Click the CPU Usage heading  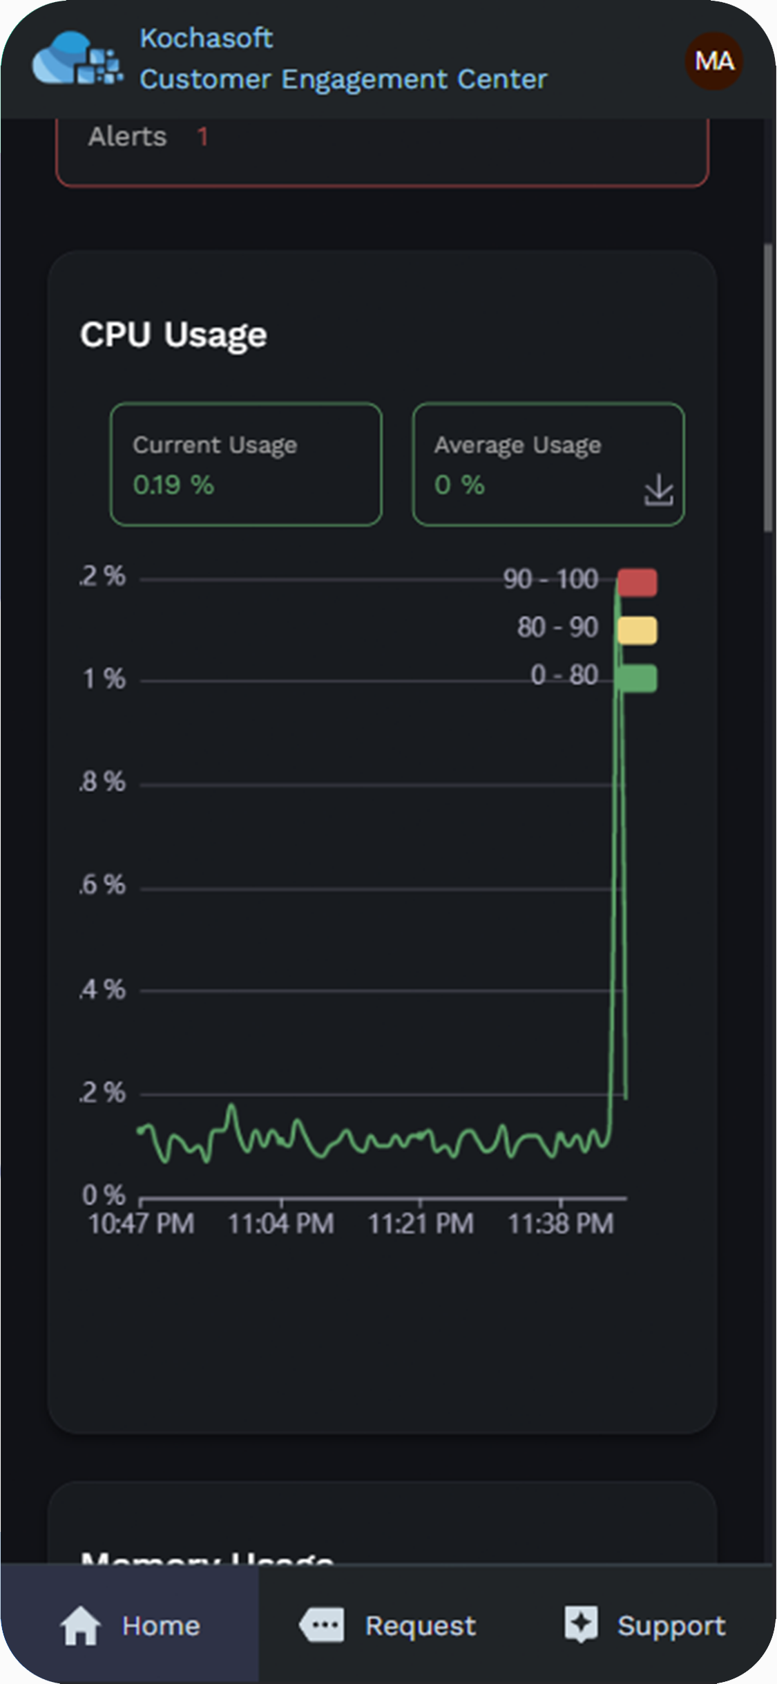coord(173,335)
